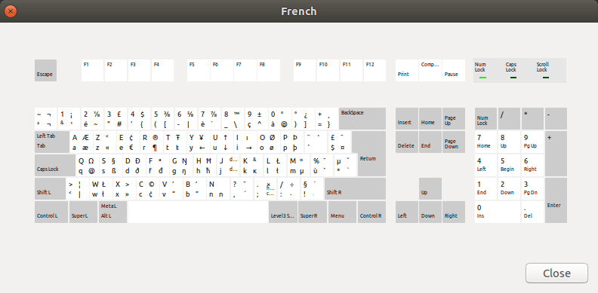Click the F12 function key

375,70
